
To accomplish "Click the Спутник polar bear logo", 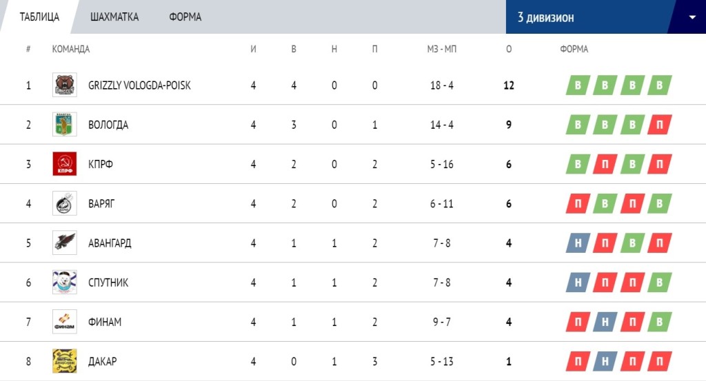I will coord(64,282).
